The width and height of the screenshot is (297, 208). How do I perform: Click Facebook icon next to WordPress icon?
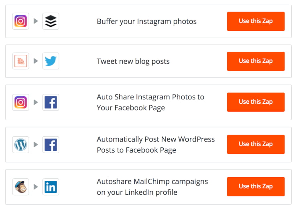pyautogui.click(x=51, y=145)
